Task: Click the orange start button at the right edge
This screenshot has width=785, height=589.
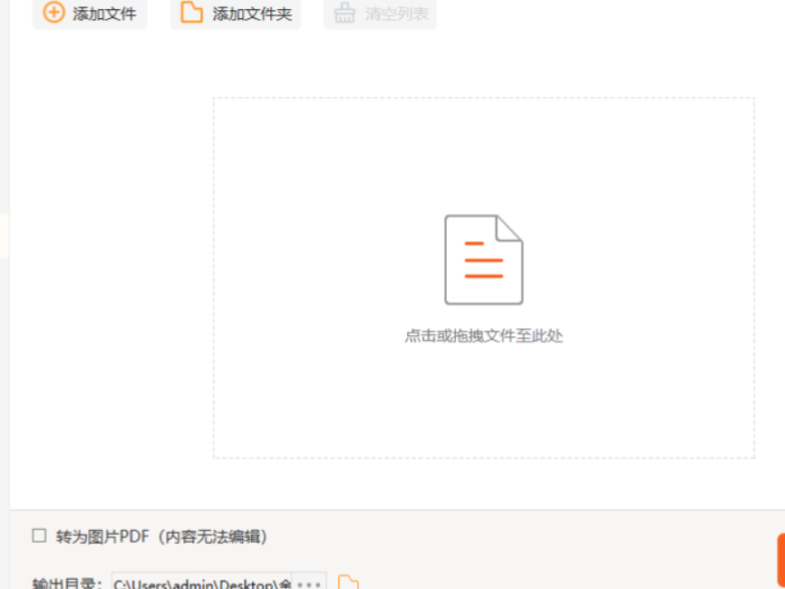Action: [x=781, y=559]
